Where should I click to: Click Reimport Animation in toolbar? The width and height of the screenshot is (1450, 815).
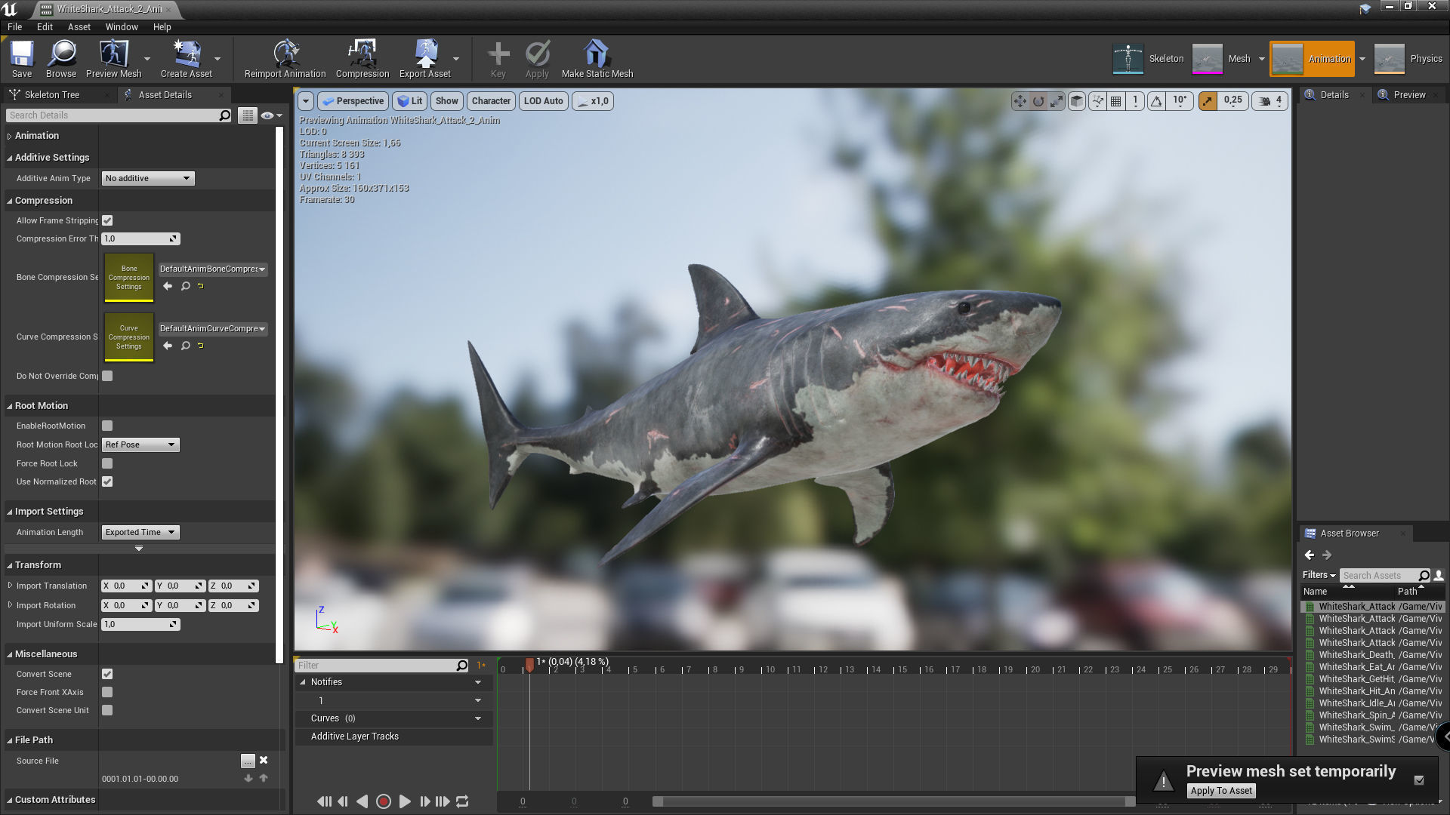[x=285, y=59]
